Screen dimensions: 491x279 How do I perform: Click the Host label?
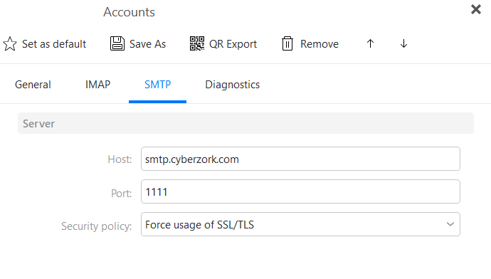pos(120,159)
